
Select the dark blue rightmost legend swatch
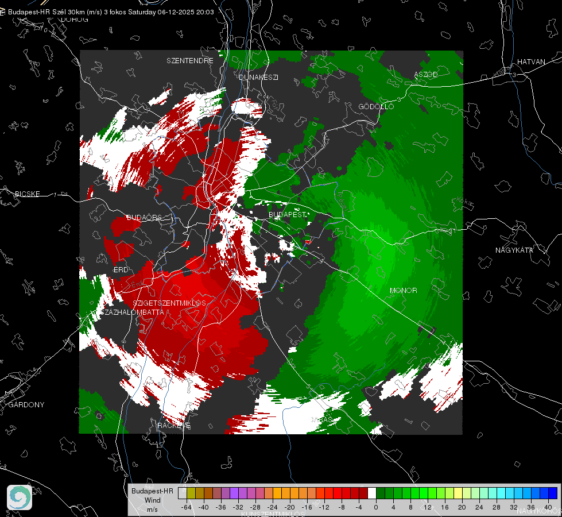tap(553, 493)
